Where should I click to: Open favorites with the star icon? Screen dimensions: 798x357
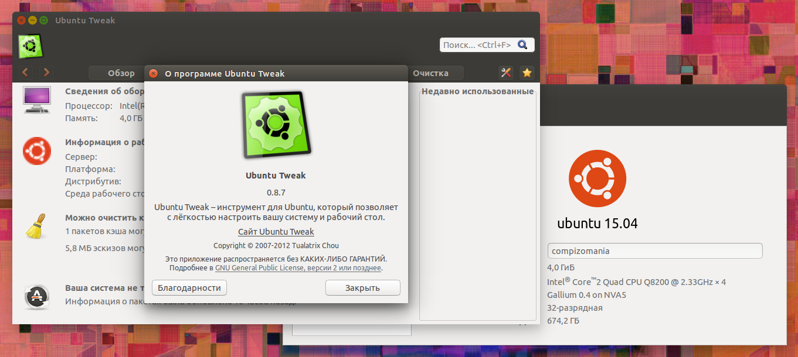coord(527,73)
